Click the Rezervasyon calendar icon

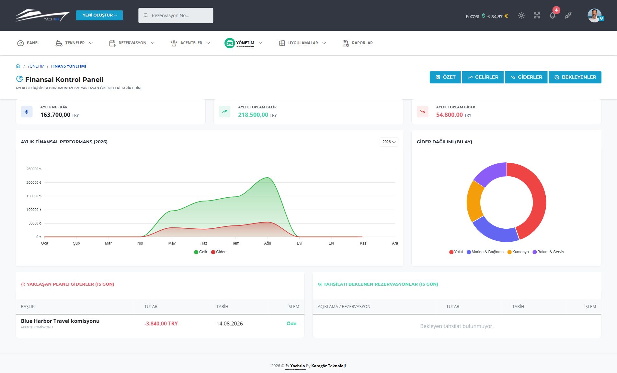(112, 43)
